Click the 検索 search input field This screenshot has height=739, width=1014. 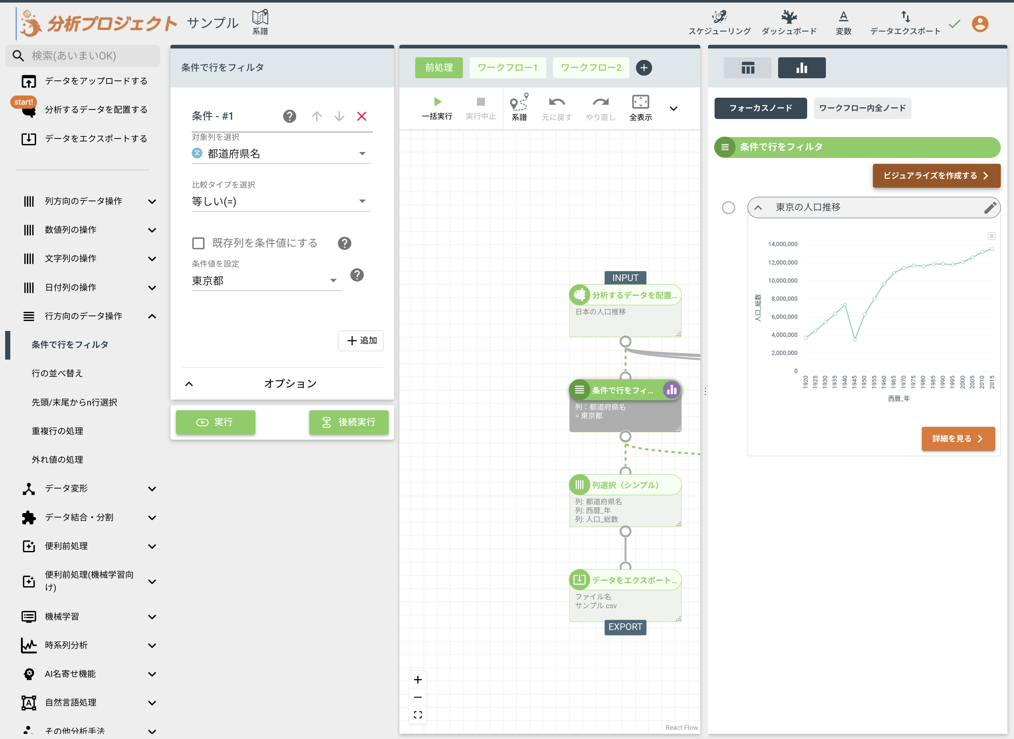click(83, 56)
